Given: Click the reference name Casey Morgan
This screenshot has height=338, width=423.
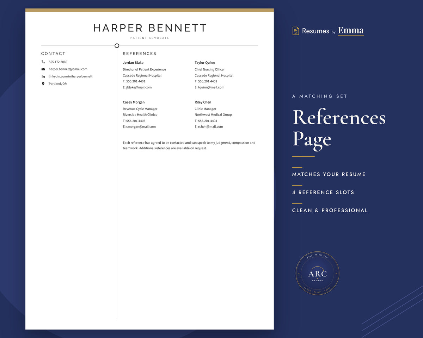Looking at the screenshot, I should point(134,102).
